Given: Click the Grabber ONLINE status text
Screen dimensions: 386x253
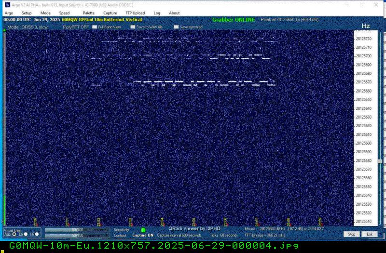Looking at the screenshot, I should [x=234, y=20].
